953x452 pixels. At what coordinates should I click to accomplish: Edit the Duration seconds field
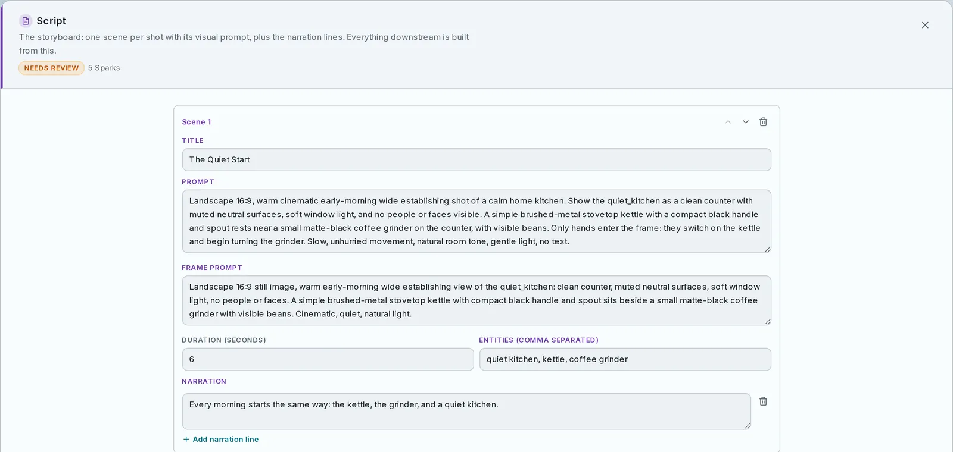pyautogui.click(x=328, y=359)
